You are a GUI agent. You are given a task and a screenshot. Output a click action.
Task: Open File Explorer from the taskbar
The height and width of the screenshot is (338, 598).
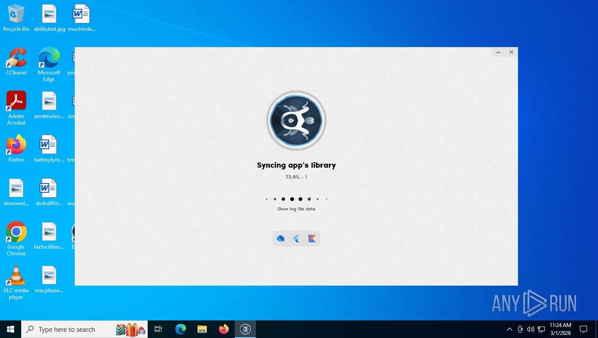click(x=202, y=329)
